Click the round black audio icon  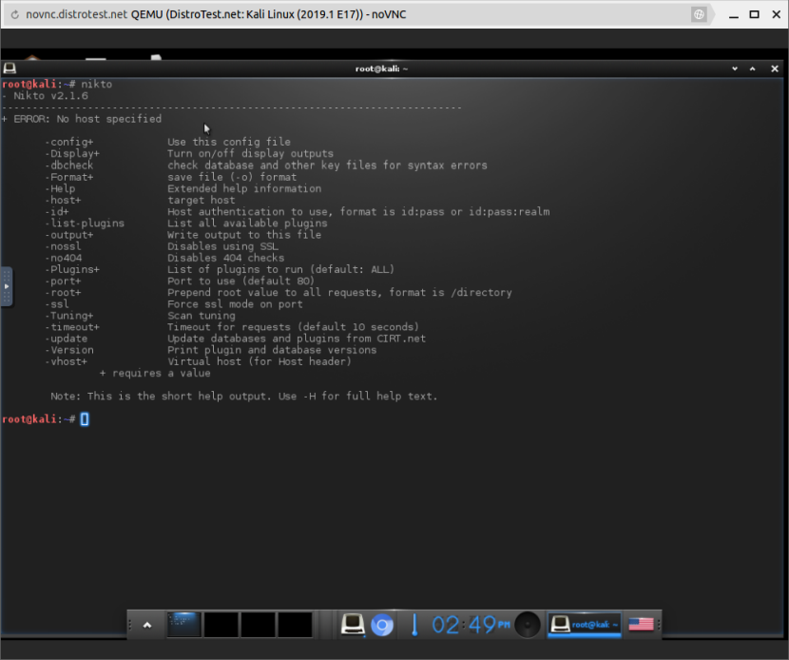(528, 625)
